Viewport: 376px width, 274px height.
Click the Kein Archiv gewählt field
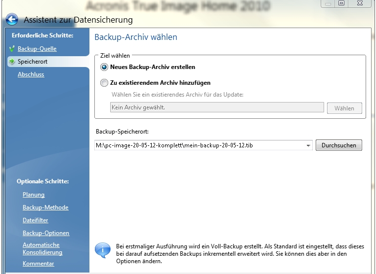217,107
